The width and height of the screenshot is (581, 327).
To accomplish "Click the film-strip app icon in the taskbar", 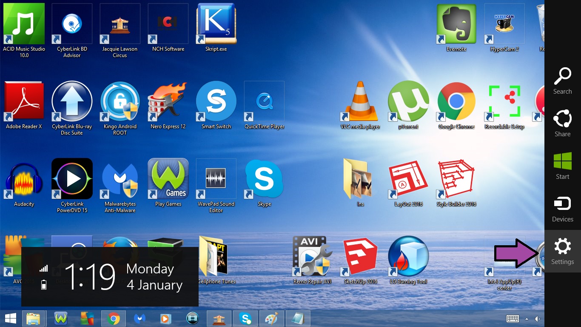I will point(193,318).
